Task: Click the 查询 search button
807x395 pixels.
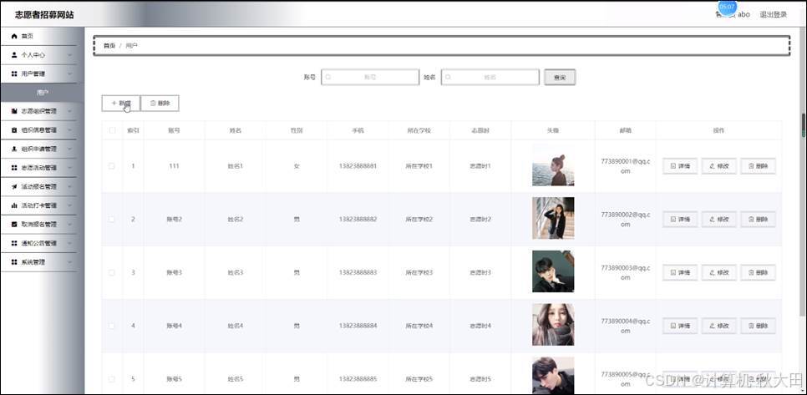Action: tap(560, 77)
